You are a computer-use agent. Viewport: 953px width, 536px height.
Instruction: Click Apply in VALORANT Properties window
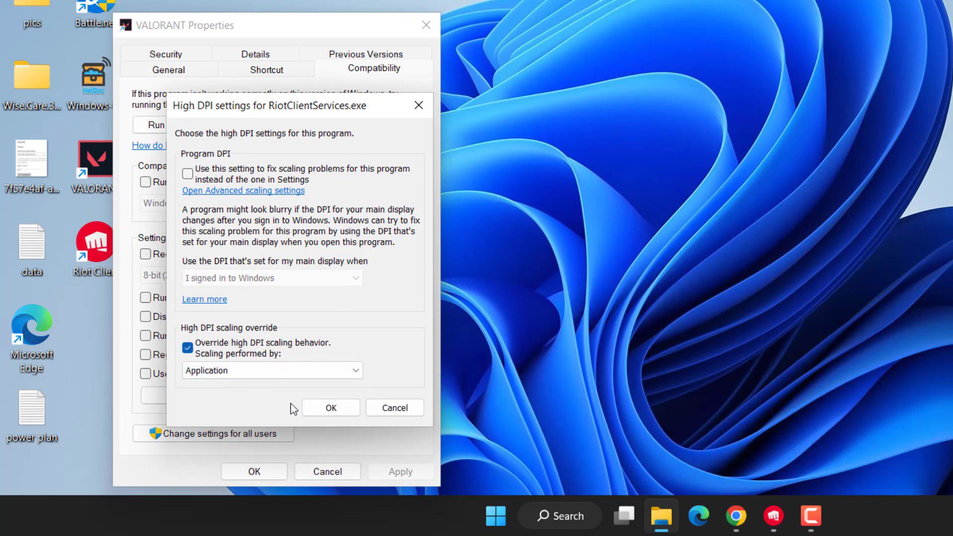(x=401, y=472)
